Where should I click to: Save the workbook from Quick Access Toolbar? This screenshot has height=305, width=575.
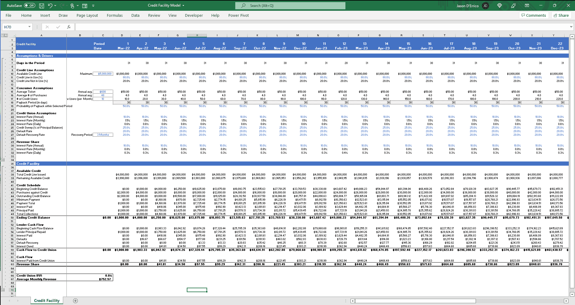42,5
